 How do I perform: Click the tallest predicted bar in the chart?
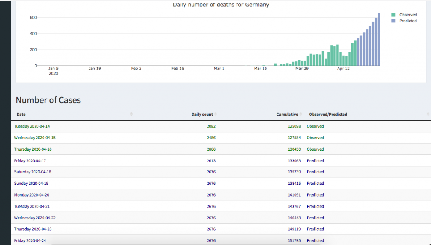point(379,40)
